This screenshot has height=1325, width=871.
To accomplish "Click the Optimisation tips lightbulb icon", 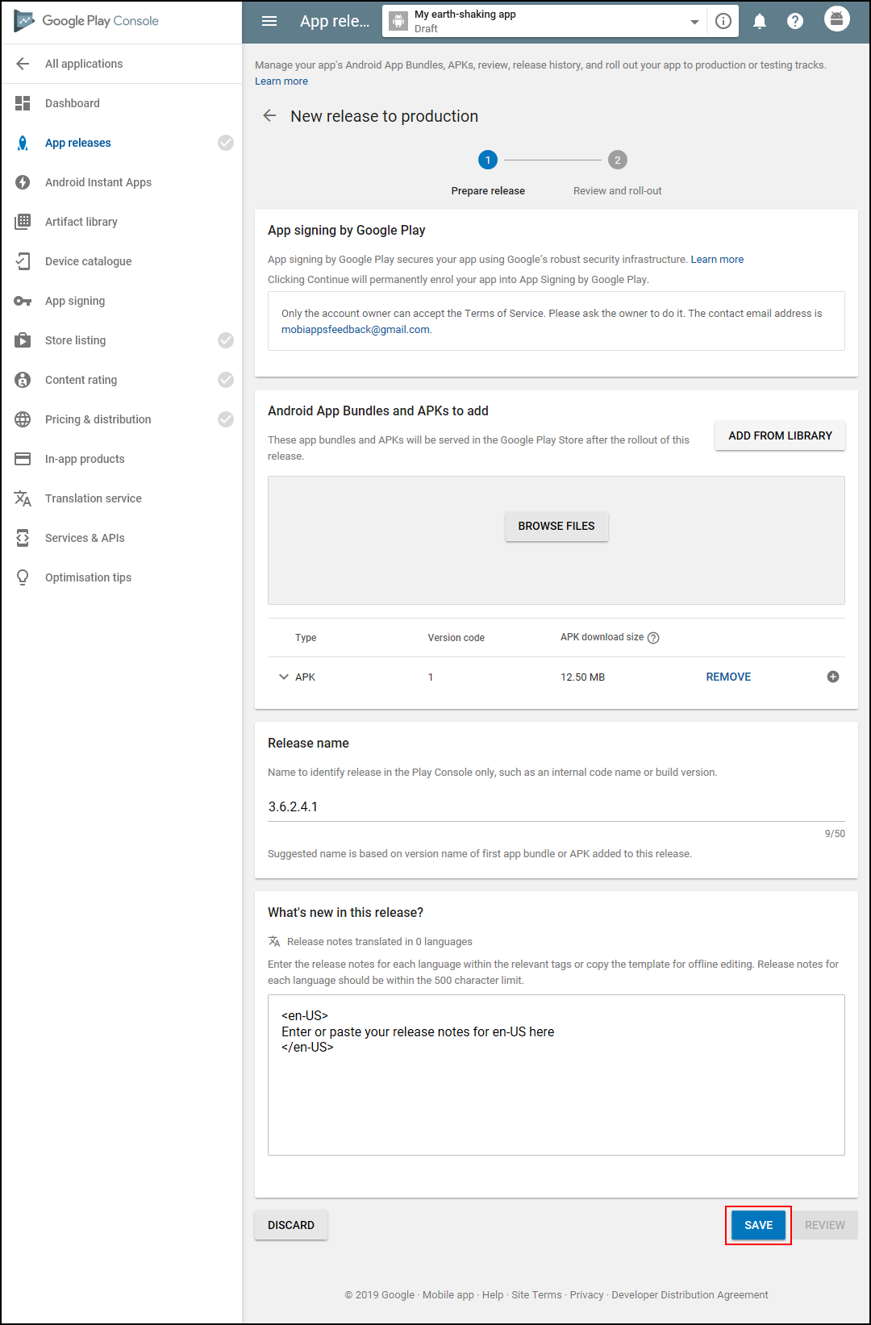I will click(23, 577).
